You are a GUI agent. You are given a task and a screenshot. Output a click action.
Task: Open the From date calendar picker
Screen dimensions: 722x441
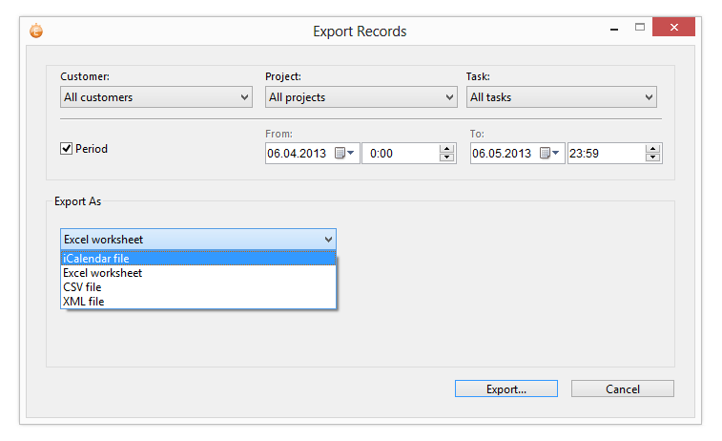(x=344, y=153)
